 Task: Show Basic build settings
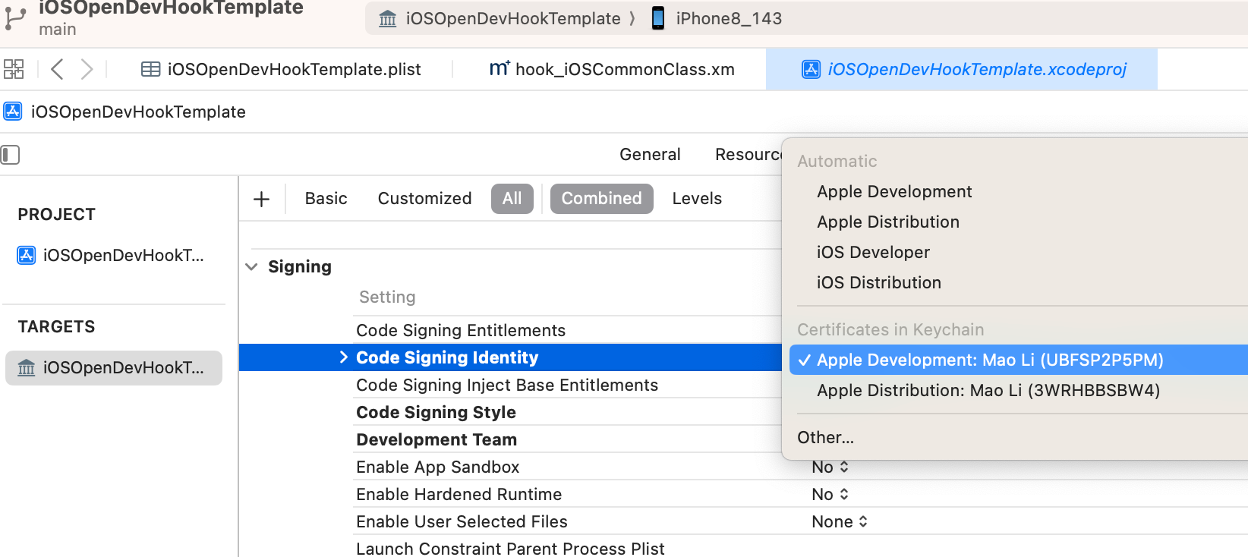(326, 199)
